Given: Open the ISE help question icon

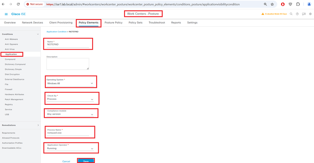Looking at the screenshot, I should tap(297, 14).
